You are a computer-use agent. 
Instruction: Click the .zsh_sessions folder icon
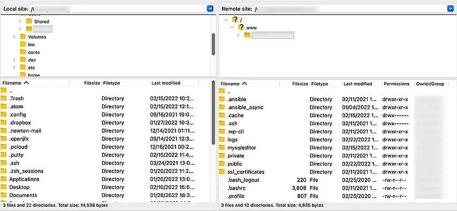(x=4, y=171)
